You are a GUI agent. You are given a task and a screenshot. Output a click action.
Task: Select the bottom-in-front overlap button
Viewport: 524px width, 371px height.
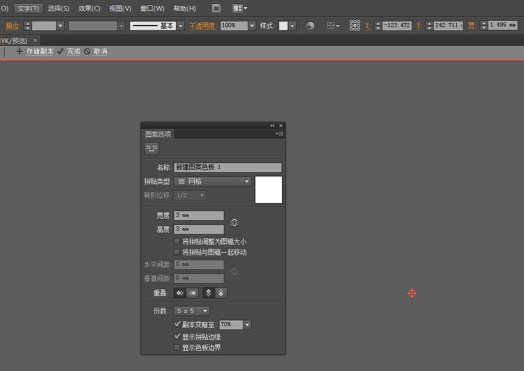pyautogui.click(x=221, y=293)
